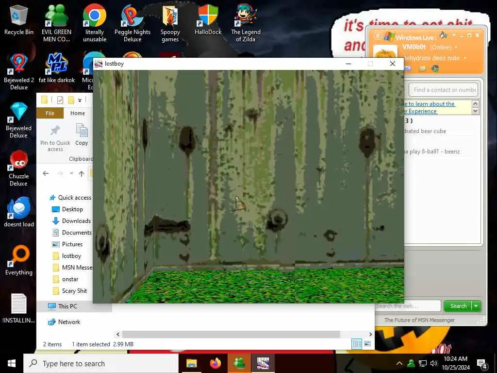Viewport: 497px width, 373px height.
Task: Select the HalloDock desktop shortcut
Action: coord(208,19)
